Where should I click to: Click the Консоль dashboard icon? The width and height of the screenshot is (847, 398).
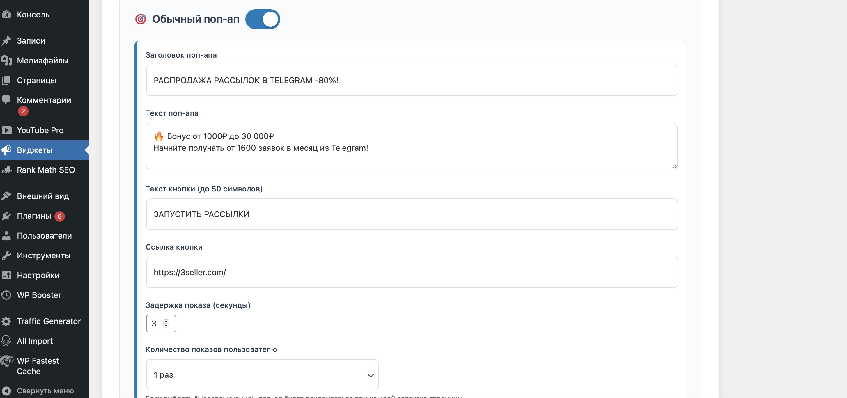coord(6,15)
